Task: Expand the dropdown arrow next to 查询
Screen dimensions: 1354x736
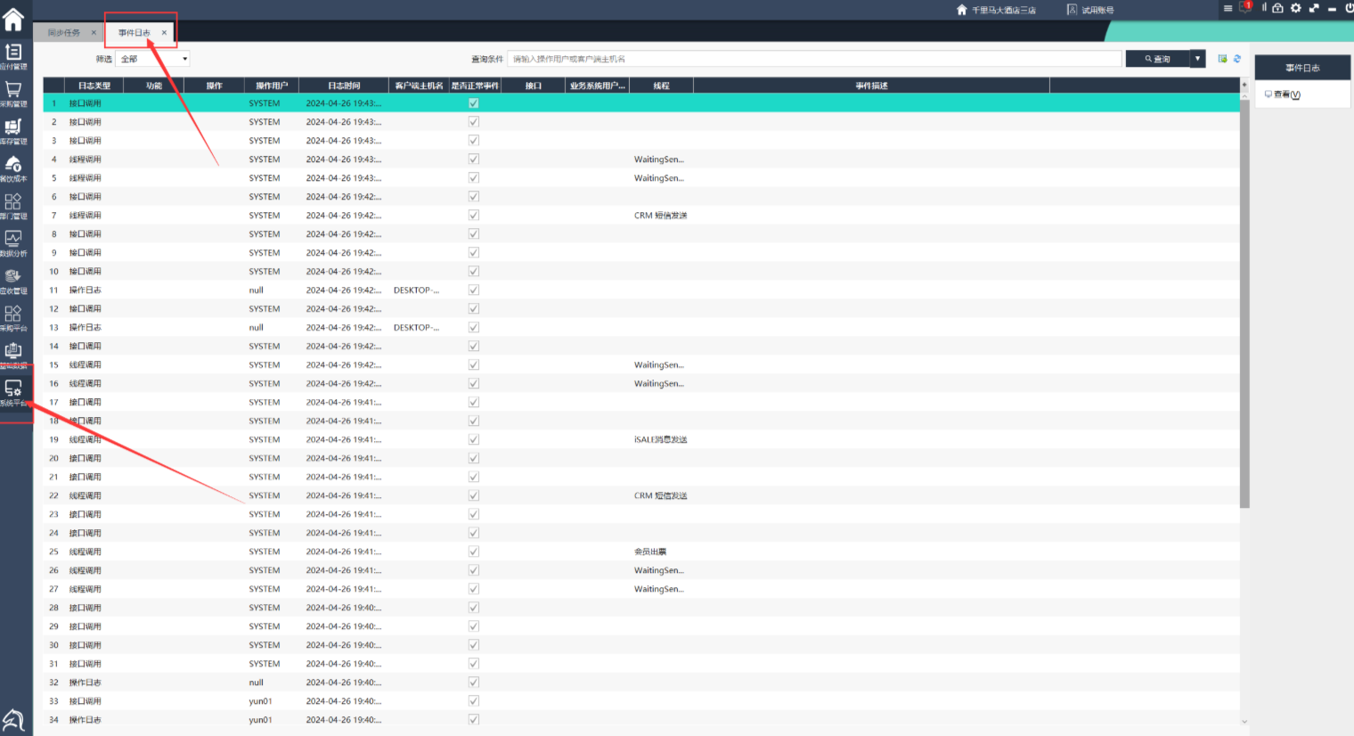Action: (1197, 59)
